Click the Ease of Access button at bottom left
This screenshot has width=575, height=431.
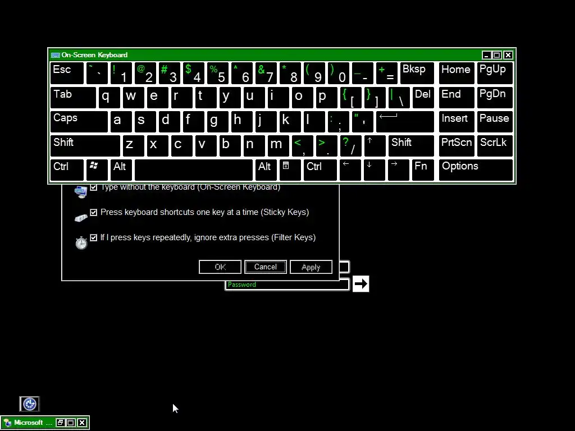tap(29, 404)
